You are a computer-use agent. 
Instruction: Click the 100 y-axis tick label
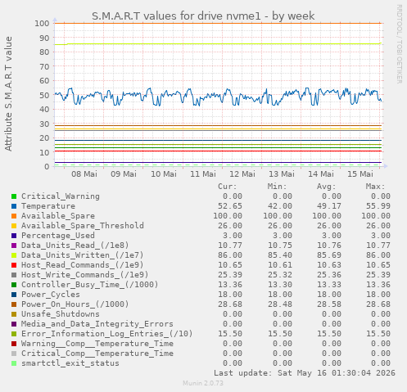(x=42, y=24)
